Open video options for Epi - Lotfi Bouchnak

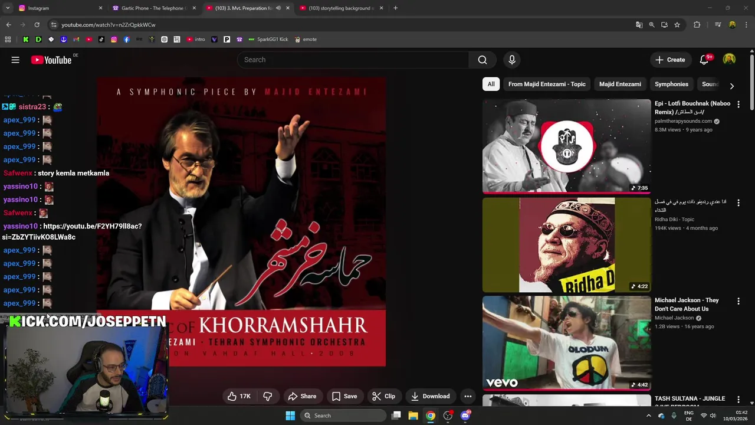[x=738, y=104]
